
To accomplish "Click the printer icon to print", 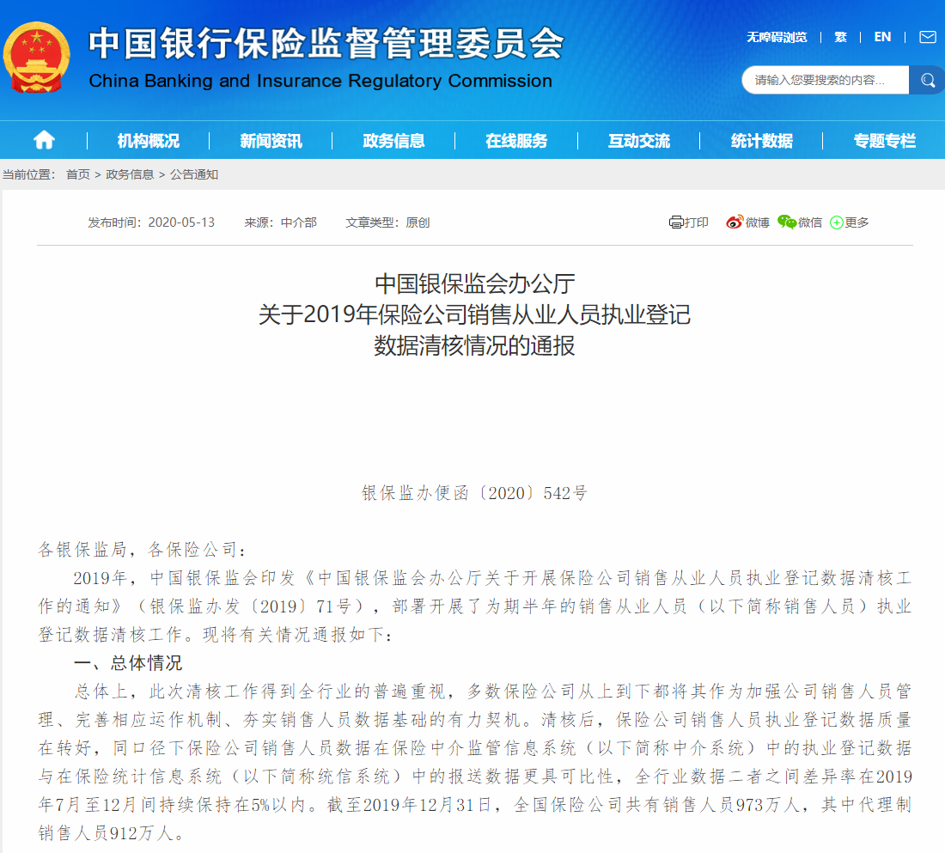I will point(676,222).
